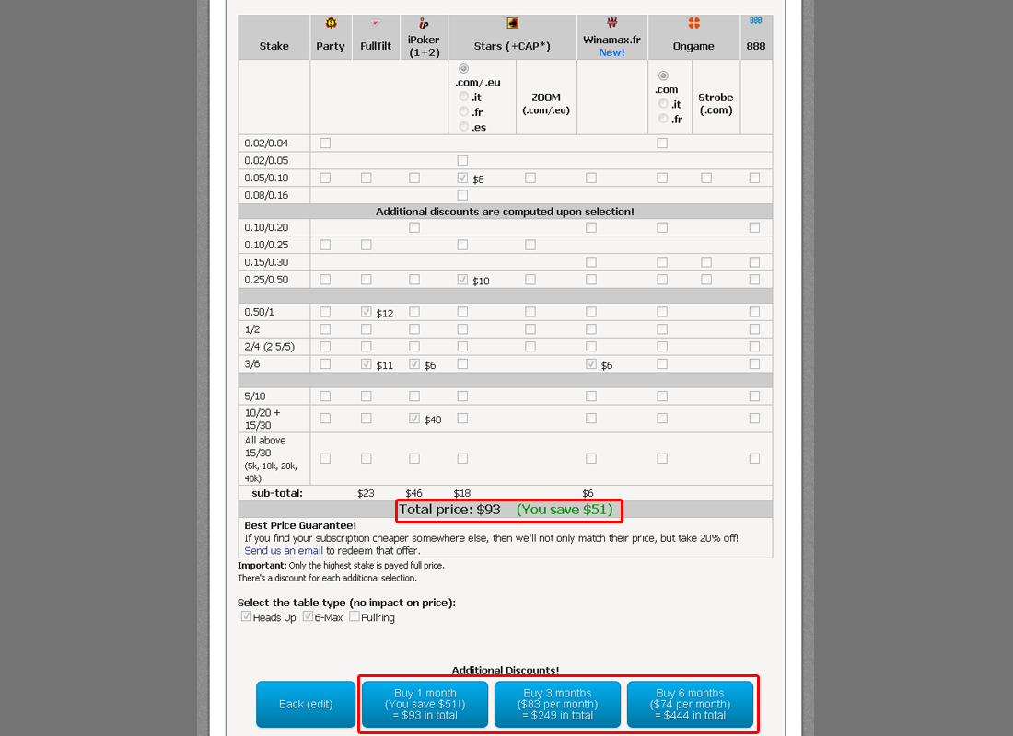The image size is (1013, 736).
Task: Select the Stars .it radio button
Action: (463, 97)
